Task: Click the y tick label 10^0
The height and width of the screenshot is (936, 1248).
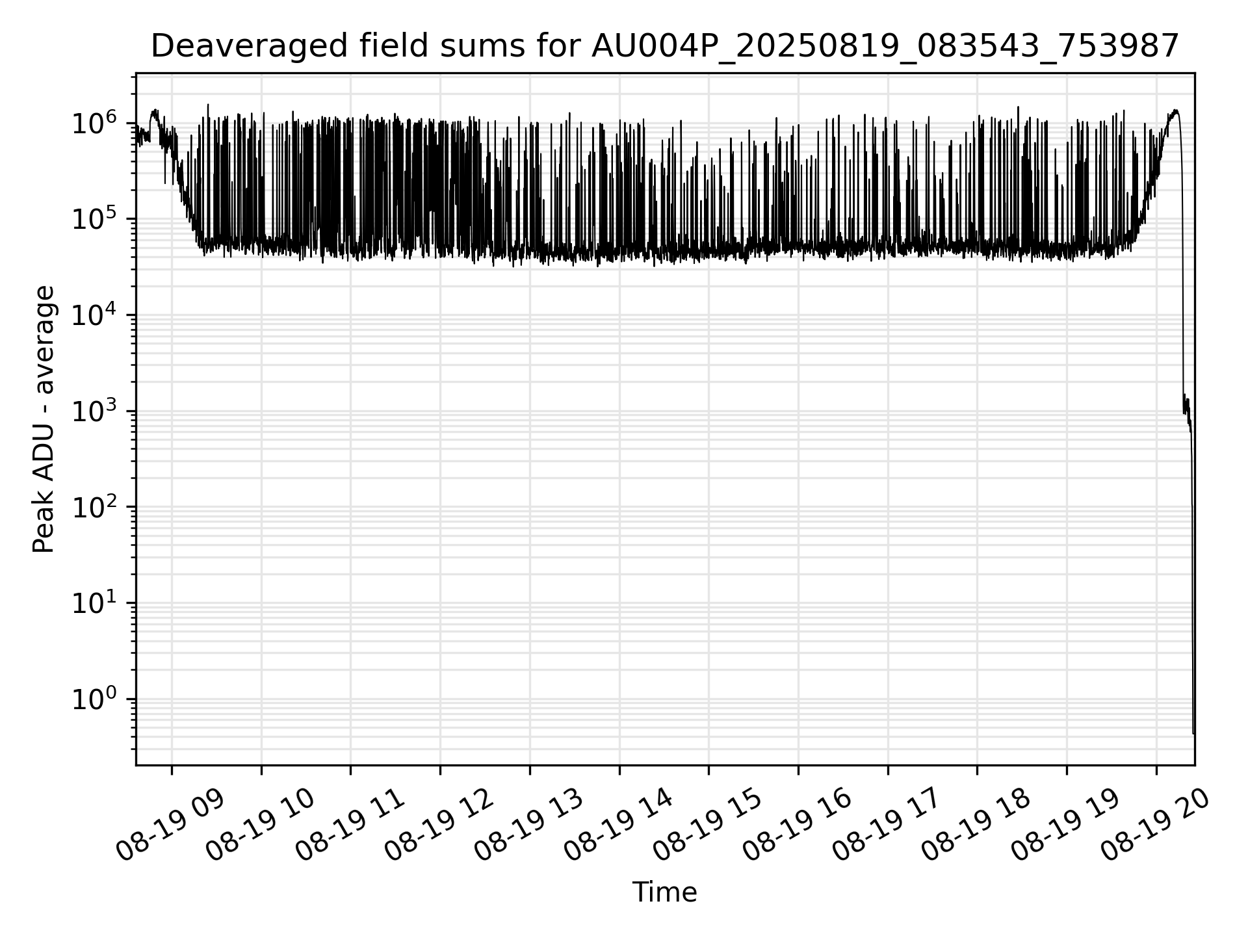Action: pyautogui.click(x=94, y=698)
